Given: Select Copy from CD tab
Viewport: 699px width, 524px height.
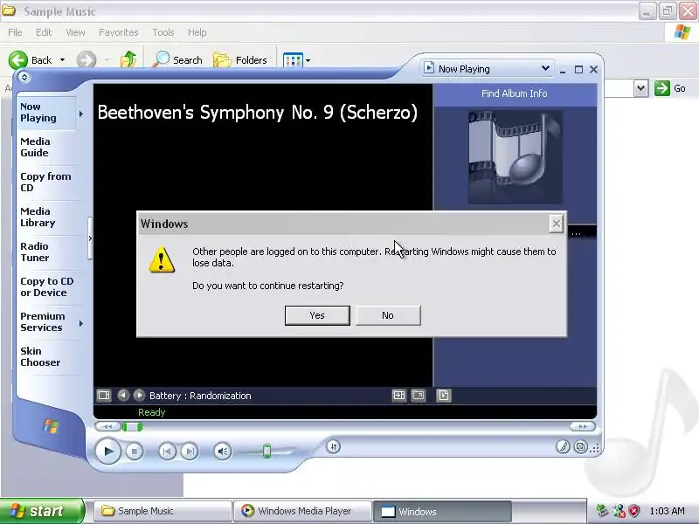Looking at the screenshot, I should point(45,182).
